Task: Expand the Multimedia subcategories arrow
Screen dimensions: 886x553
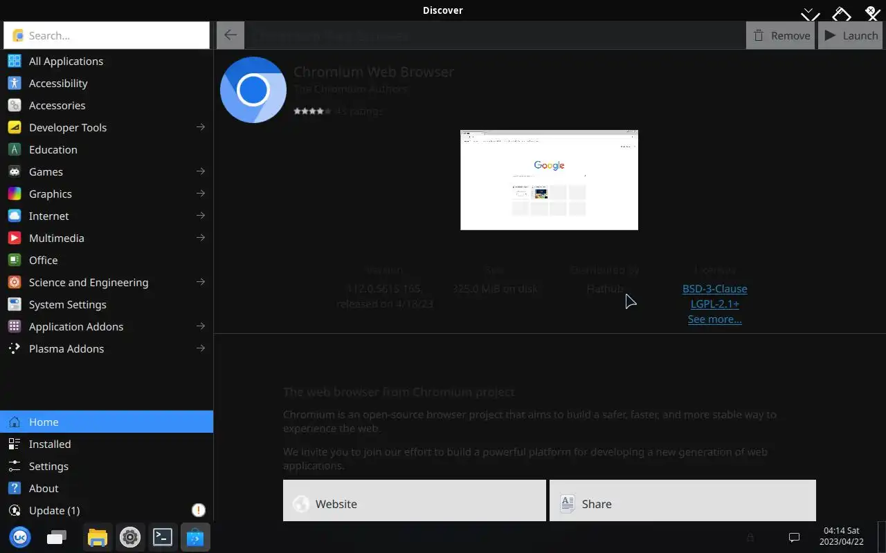Action: (x=200, y=238)
